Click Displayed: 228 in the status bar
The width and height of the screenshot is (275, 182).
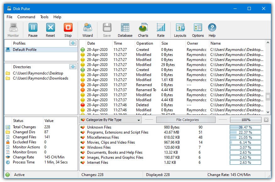[x=158, y=175]
